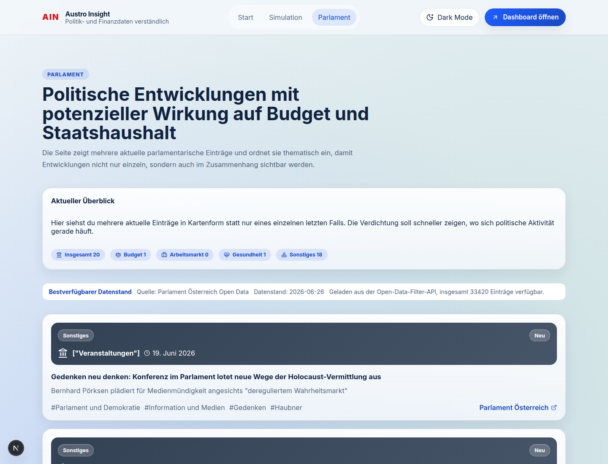
Task: Click the Aktueller Überblick heading
Action: pos(83,201)
